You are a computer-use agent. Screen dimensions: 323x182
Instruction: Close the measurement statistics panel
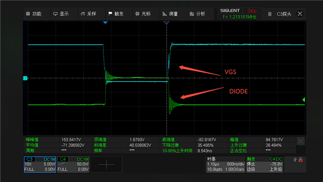301,142
